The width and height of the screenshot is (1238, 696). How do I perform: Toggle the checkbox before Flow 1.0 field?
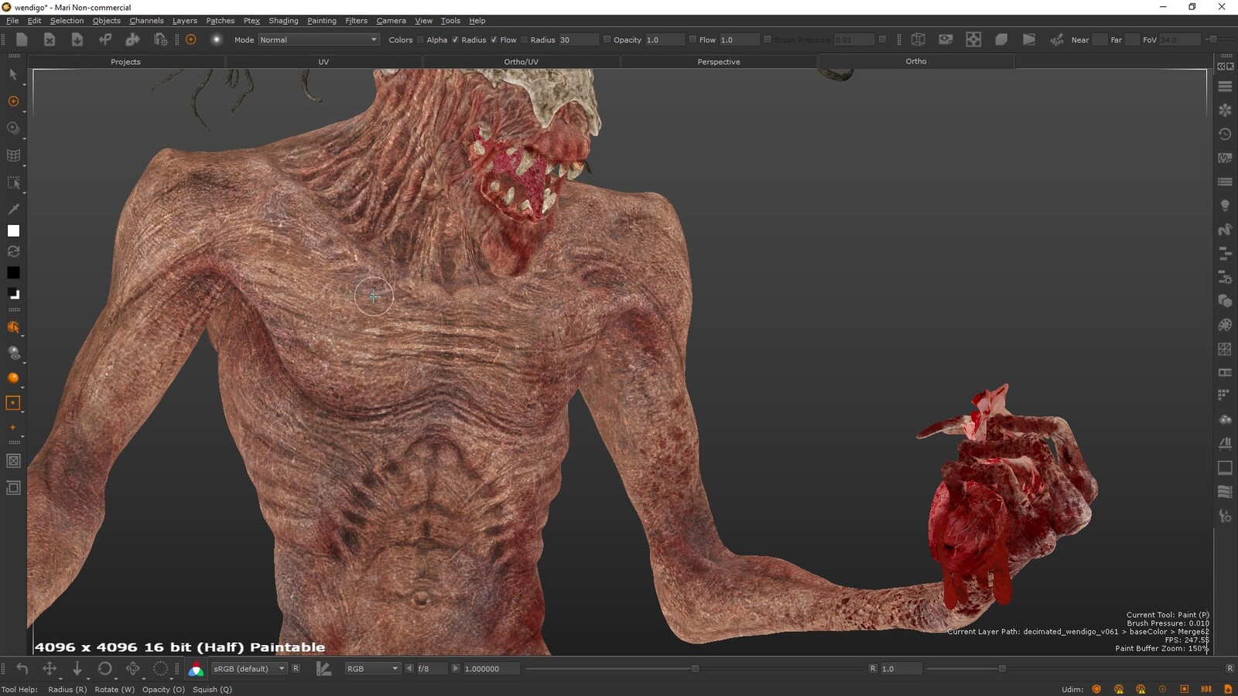693,39
